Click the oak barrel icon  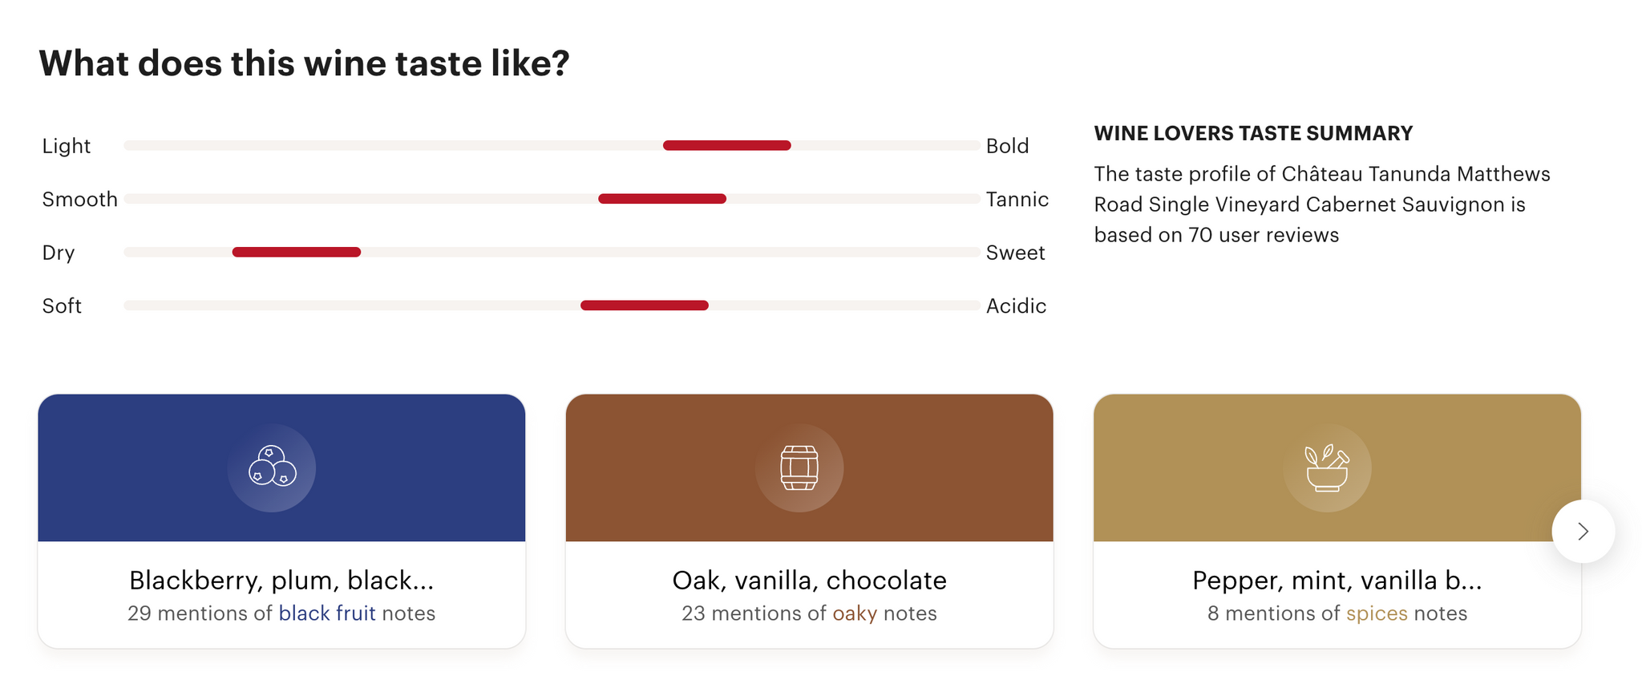click(x=799, y=467)
